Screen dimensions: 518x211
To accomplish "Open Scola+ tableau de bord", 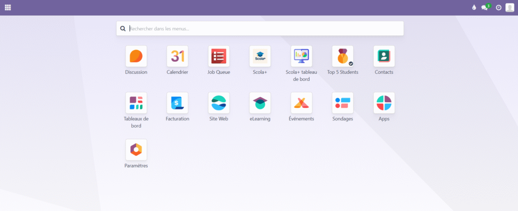I will tap(301, 56).
